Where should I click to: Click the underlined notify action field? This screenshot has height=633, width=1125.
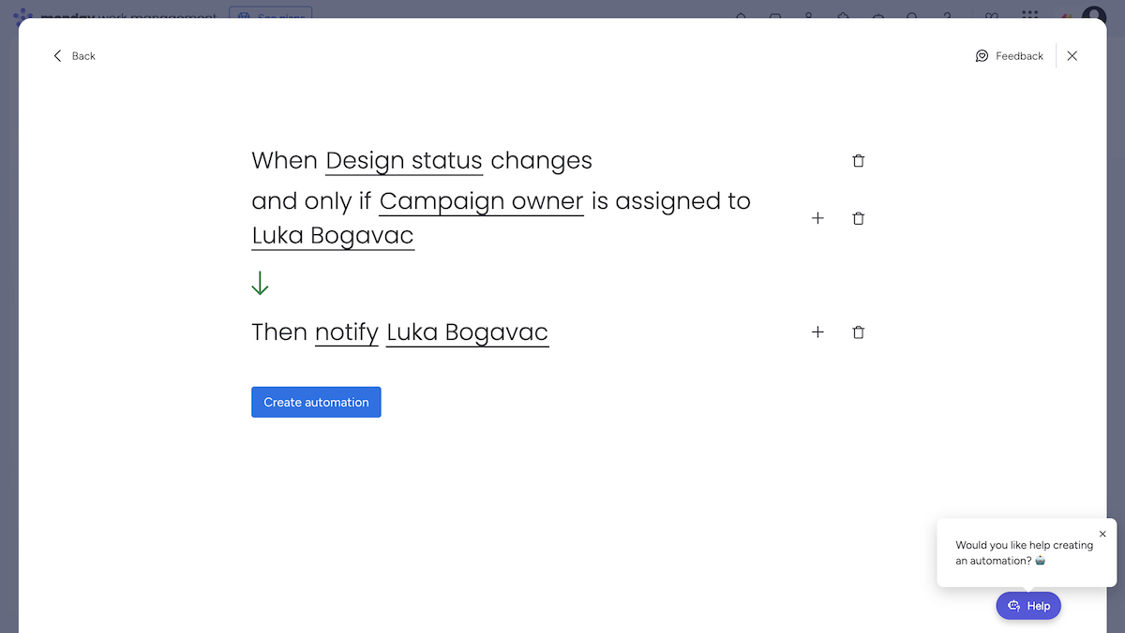pyautogui.click(x=347, y=332)
